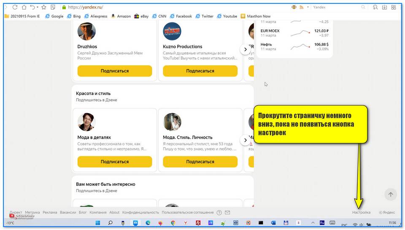Open the Kuzno Productions logo thumbnail
This screenshot has width=405, height=230.
pyautogui.click(x=172, y=31)
